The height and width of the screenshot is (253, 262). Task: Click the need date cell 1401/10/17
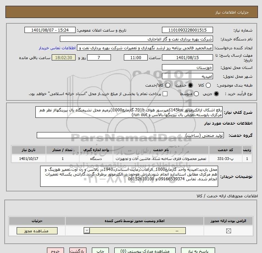(x=29, y=159)
